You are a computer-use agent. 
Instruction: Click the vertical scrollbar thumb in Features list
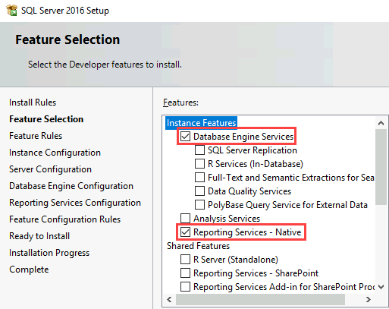tap(381, 167)
